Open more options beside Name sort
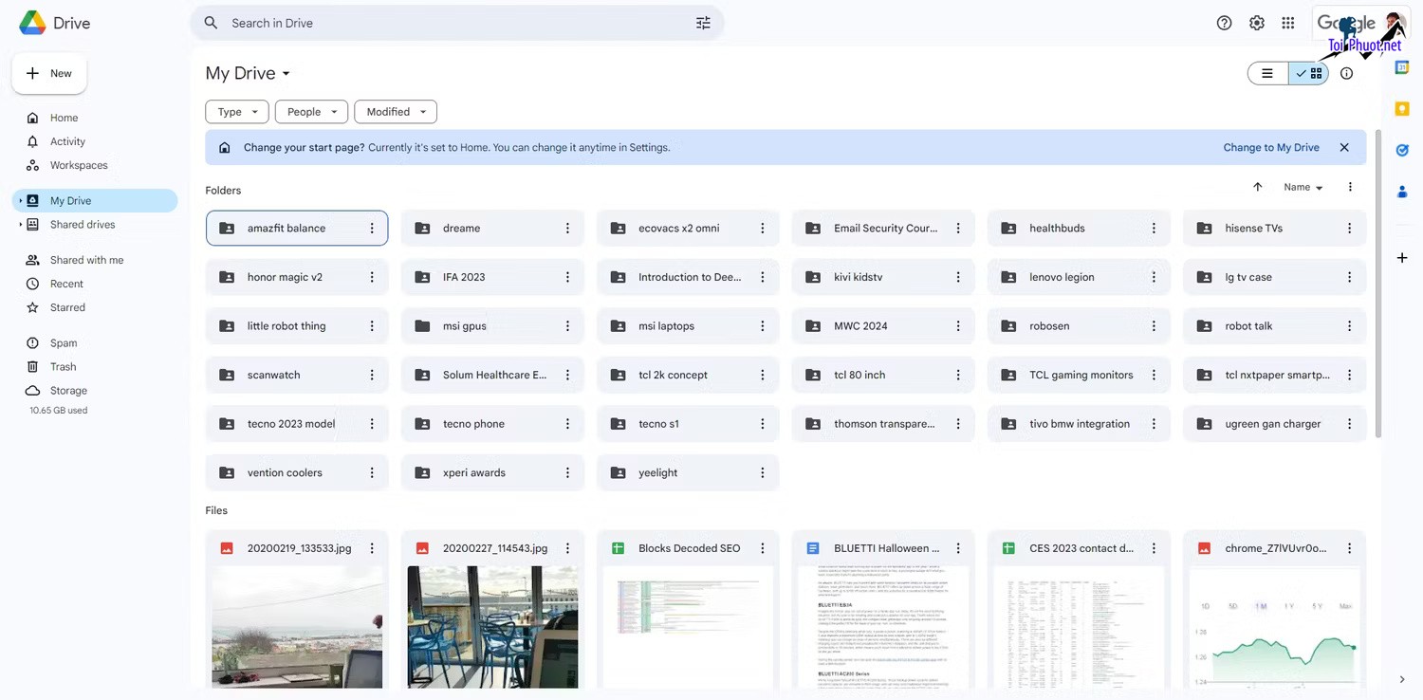The image size is (1423, 700). coord(1350,187)
